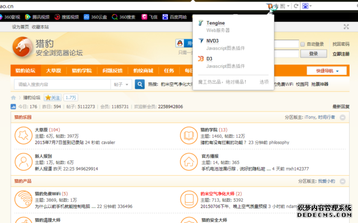Click the D3 extension icon in address bar
The image size is (358, 223).
(270, 6)
